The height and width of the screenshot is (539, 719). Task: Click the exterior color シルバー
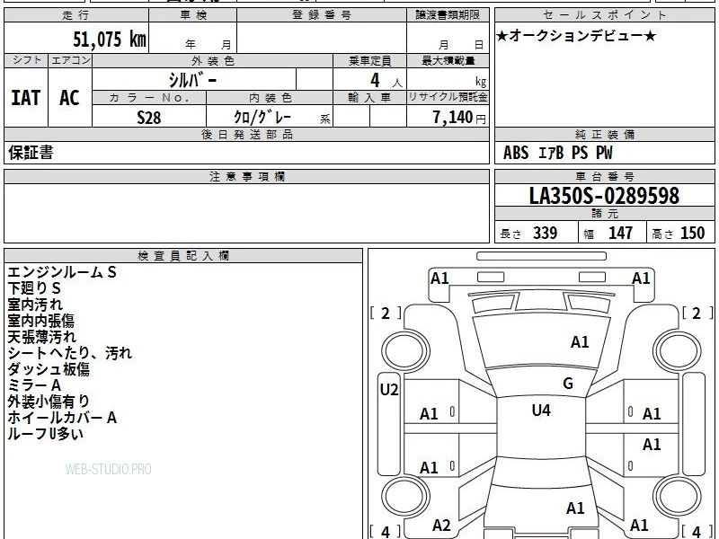[192, 80]
